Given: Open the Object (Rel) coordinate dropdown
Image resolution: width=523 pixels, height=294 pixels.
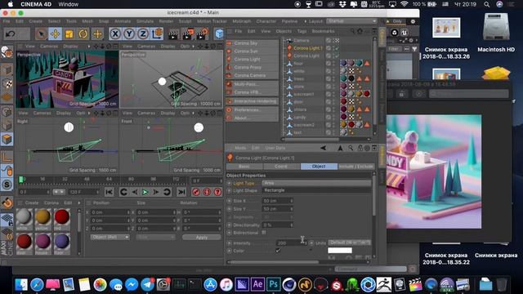Looking at the screenshot, I should coord(110,237).
